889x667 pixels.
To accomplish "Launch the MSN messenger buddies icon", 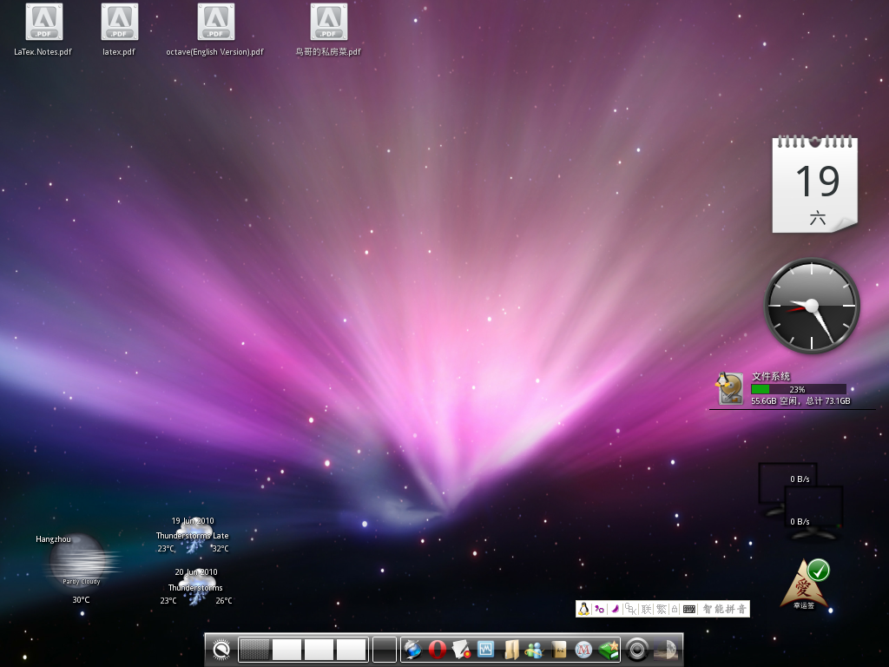I will [x=535, y=650].
